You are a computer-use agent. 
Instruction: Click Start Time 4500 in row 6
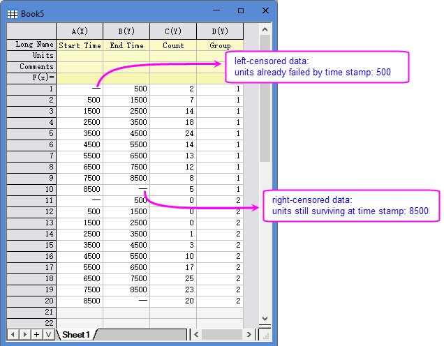80,145
